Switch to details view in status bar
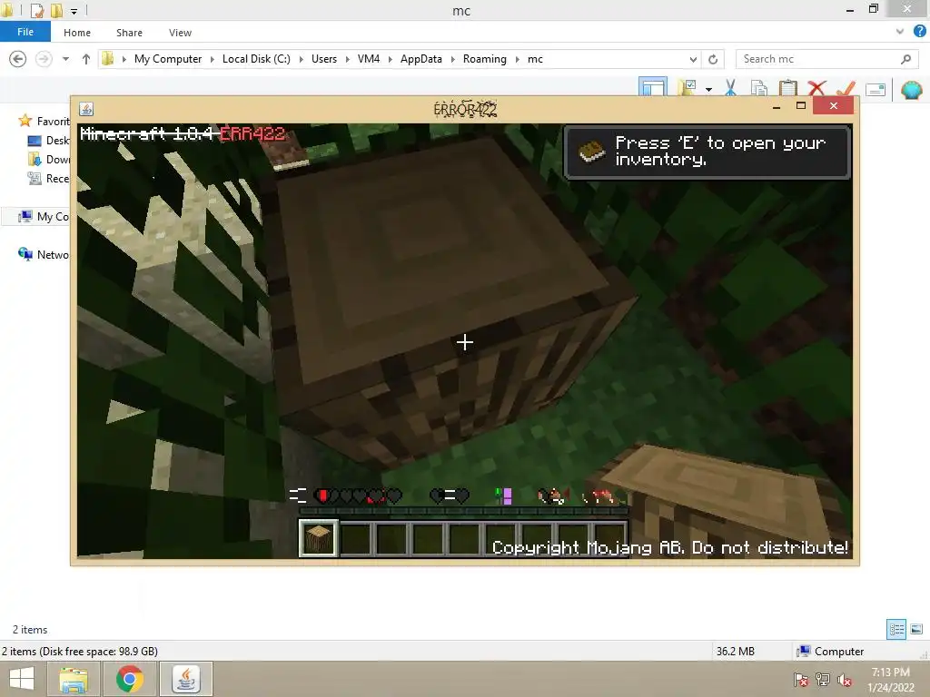This screenshot has width=930, height=697. [896, 629]
